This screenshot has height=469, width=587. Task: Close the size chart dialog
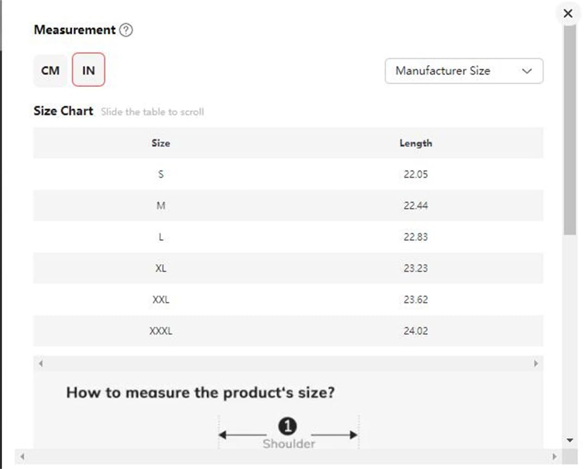pos(568,14)
